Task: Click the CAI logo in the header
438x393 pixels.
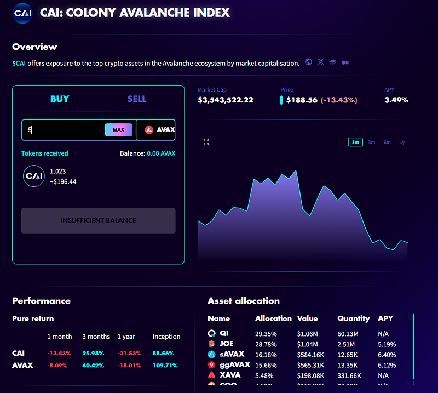Action: pos(22,13)
